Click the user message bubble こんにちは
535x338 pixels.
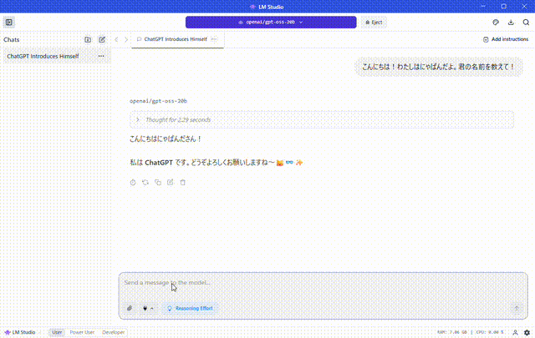[x=438, y=67]
